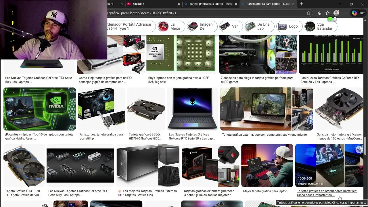Select the Vga Estandar suggestion chip
Screen dimensions: 368x207
pyautogui.click(x=321, y=26)
